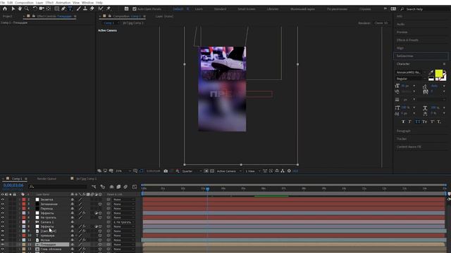Select the Rectangle shape tool
This screenshot has height=253, width=451.
click(56, 9)
